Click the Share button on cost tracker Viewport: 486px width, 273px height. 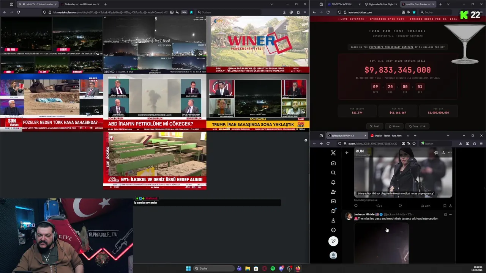point(394,126)
